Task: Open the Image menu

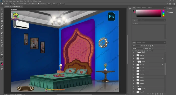Action: pos(10,1)
